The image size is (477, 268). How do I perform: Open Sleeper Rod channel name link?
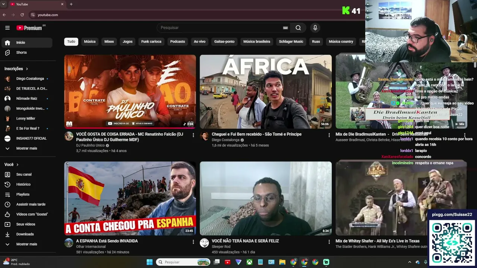221,247
